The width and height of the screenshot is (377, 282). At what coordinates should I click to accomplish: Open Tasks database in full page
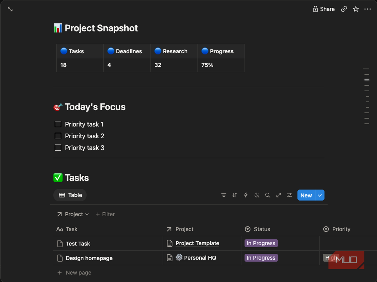tap(279, 195)
